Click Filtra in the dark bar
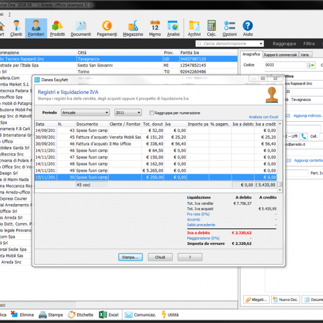The width and height of the screenshot is (323, 323). pyautogui.click(x=309, y=44)
